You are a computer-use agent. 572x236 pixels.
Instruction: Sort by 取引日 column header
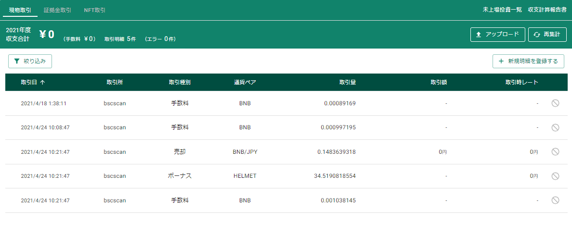[x=29, y=82]
